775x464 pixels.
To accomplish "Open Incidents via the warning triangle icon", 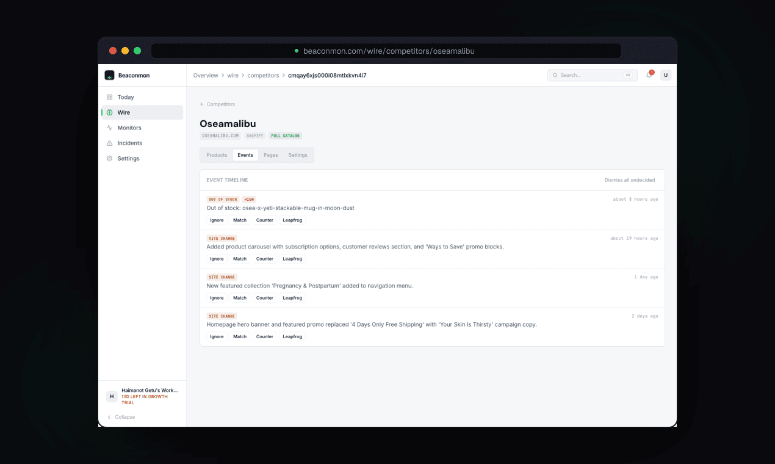I will (x=109, y=143).
